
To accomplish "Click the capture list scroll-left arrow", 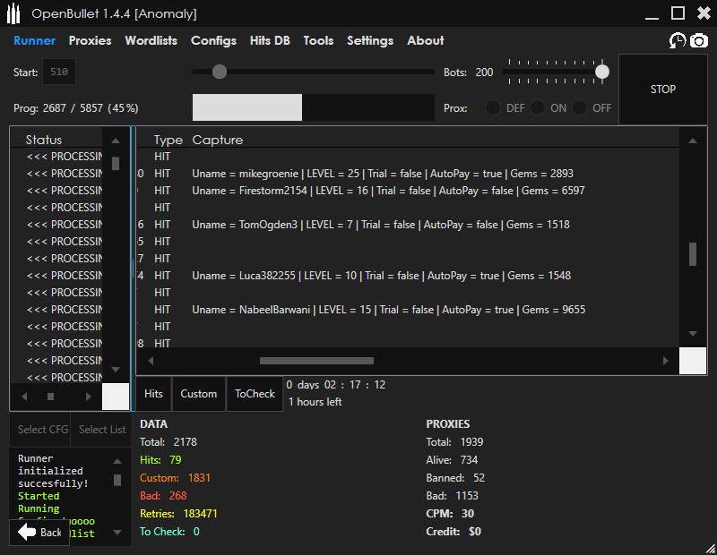I will [151, 361].
